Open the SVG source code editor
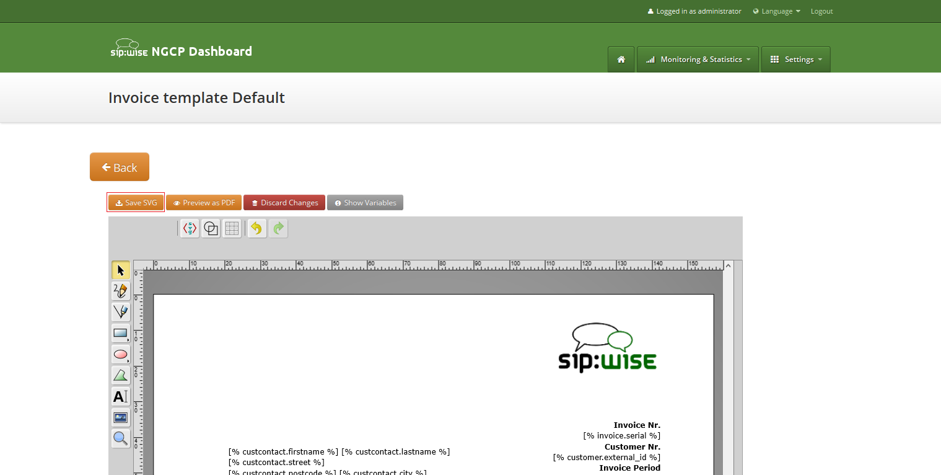Image resolution: width=941 pixels, height=475 pixels. point(189,228)
